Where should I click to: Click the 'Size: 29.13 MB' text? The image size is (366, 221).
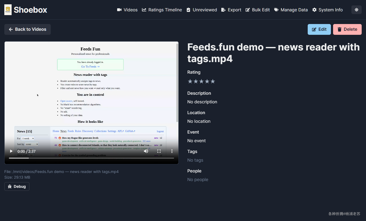click(17, 177)
